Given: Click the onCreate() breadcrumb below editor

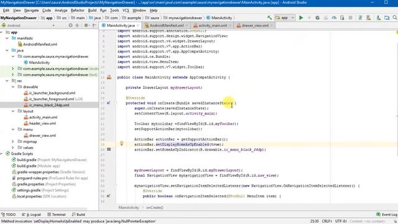Looking at the screenshot, I should (155, 207).
